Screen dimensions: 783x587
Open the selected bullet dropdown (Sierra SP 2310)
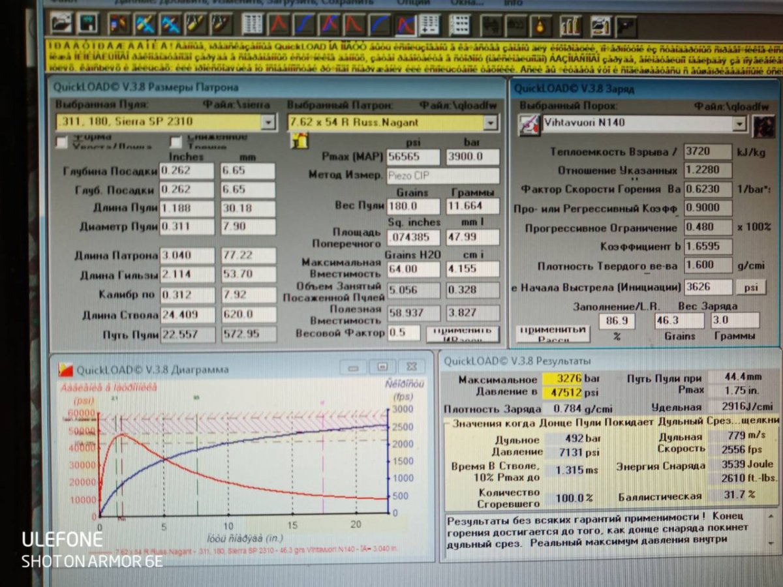pyautogui.click(x=268, y=121)
